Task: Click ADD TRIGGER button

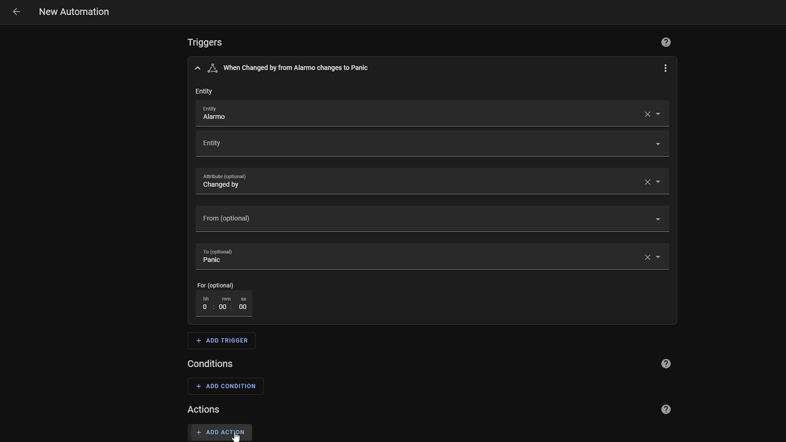Action: tap(222, 341)
